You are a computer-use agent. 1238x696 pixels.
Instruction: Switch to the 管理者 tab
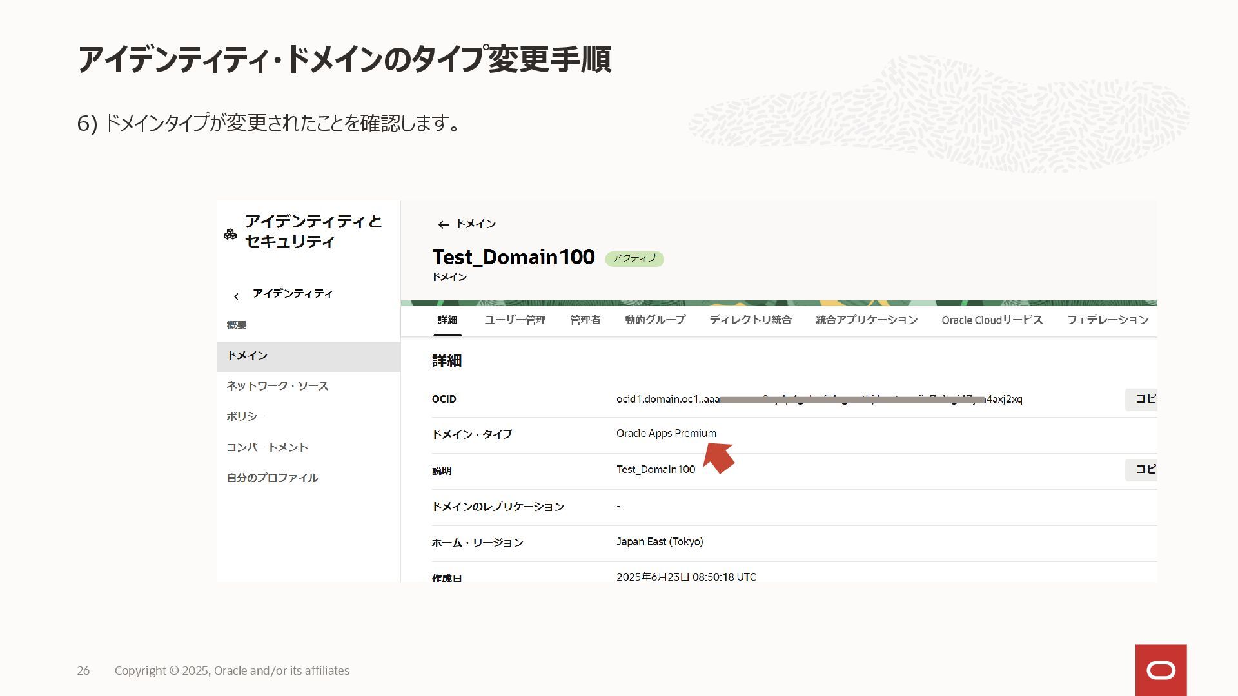pos(585,320)
